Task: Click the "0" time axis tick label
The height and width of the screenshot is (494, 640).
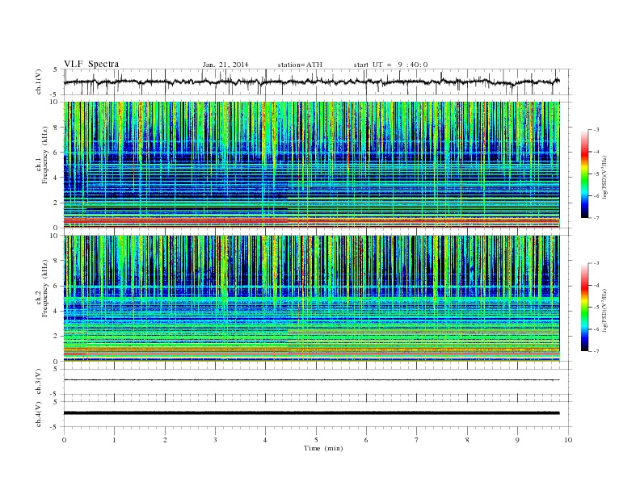Action: pyautogui.click(x=64, y=440)
